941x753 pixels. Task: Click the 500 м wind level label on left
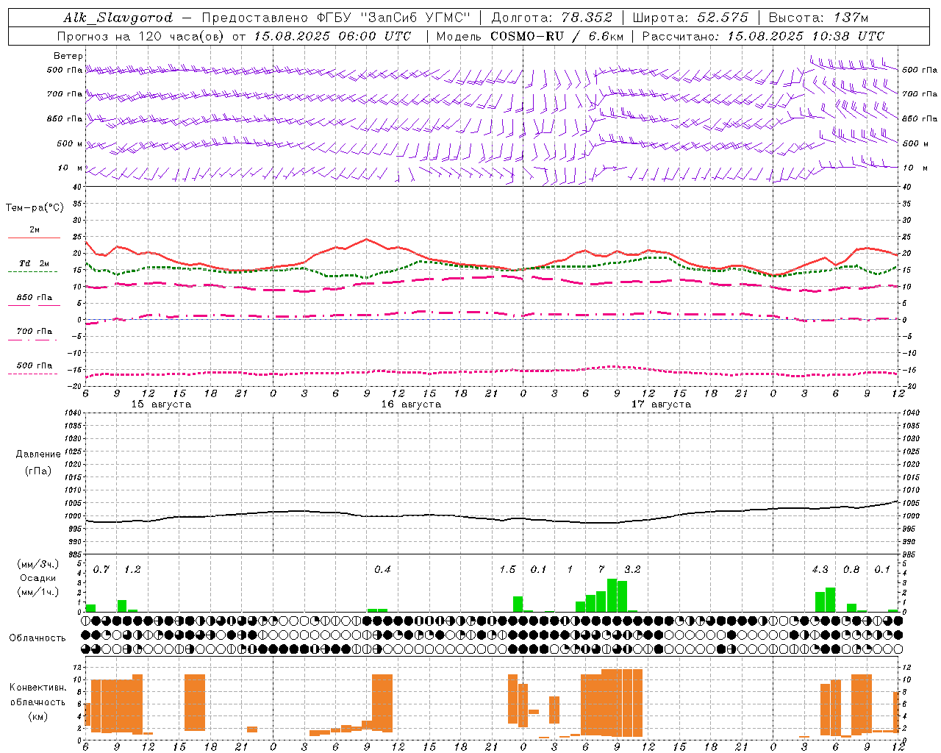point(70,143)
